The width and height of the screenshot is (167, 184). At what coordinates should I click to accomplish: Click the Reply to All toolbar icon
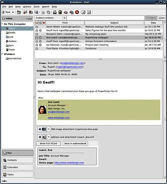(x=31, y=12)
